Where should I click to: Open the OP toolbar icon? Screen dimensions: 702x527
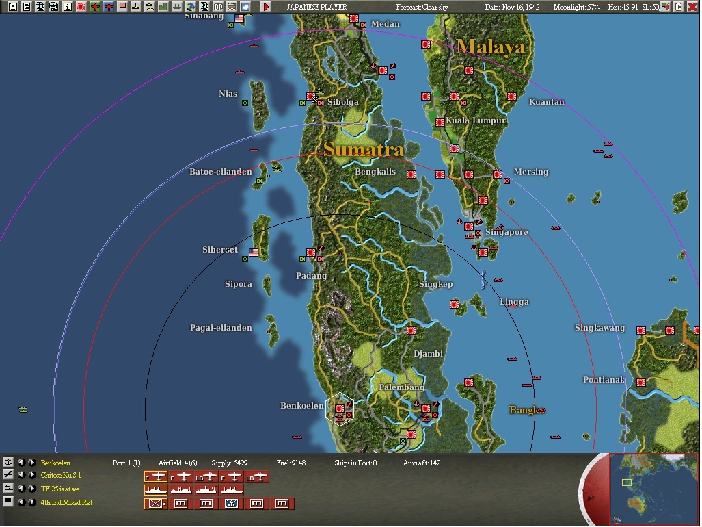218,7
